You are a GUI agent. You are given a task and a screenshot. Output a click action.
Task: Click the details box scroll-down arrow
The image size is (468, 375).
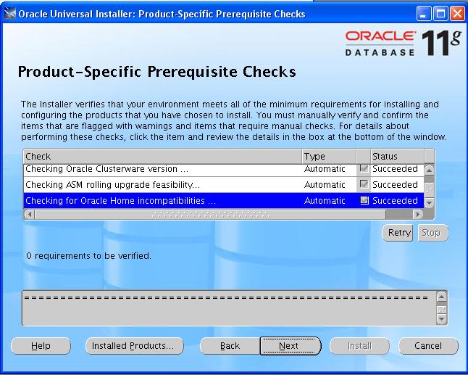click(x=442, y=319)
